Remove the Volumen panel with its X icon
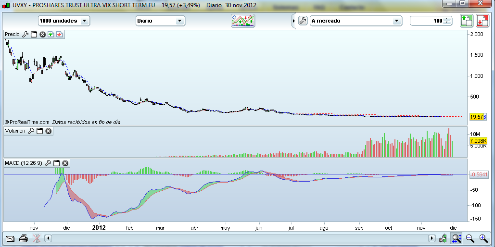This screenshot has height=247, width=495. coord(48,131)
